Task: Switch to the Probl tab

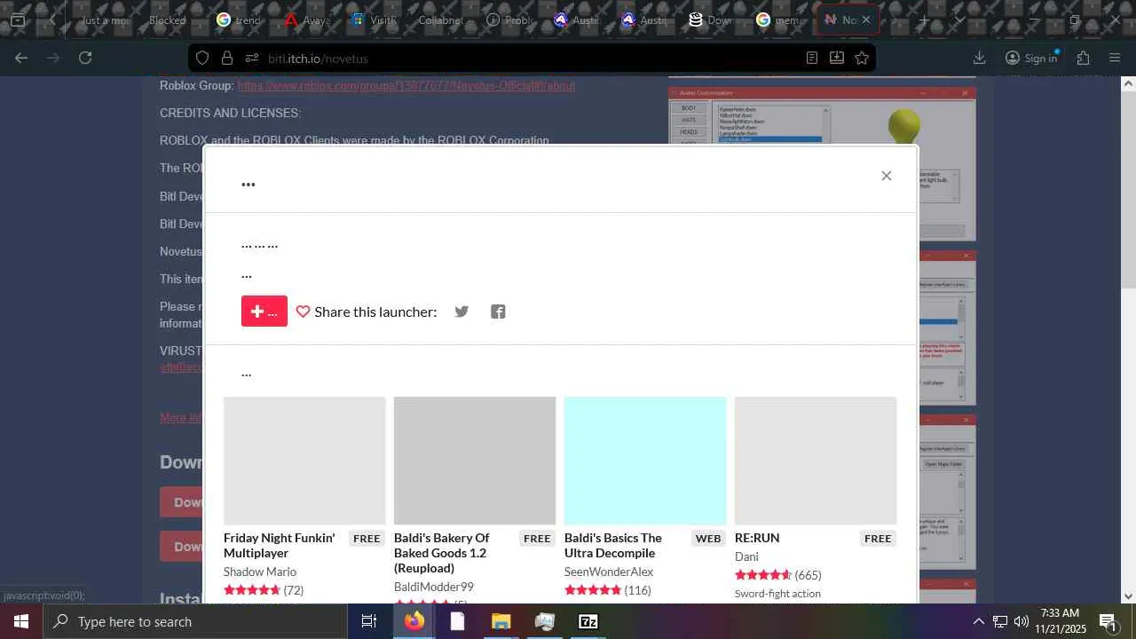Action: 509,20
